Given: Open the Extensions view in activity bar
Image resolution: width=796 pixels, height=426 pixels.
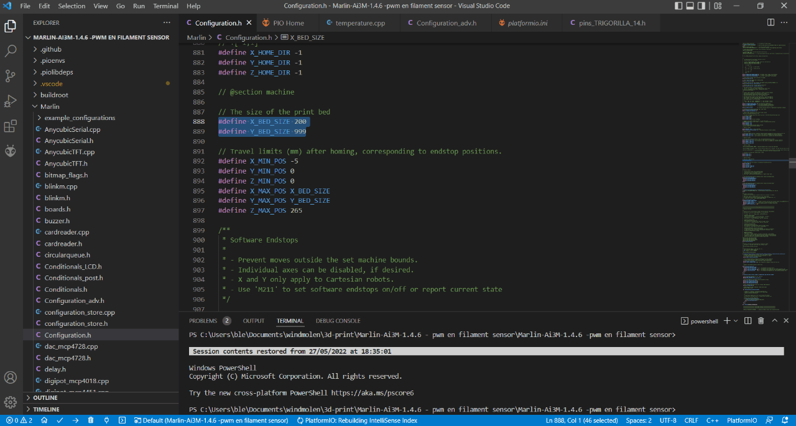Looking at the screenshot, I should (x=11, y=127).
